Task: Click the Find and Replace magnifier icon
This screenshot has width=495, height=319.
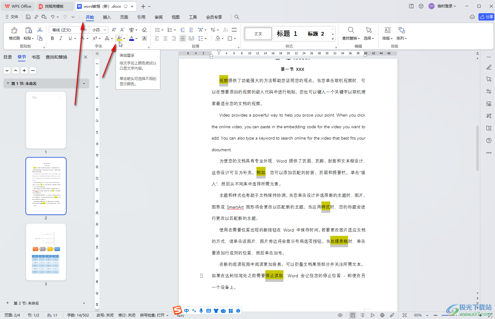Action: [x=351, y=30]
